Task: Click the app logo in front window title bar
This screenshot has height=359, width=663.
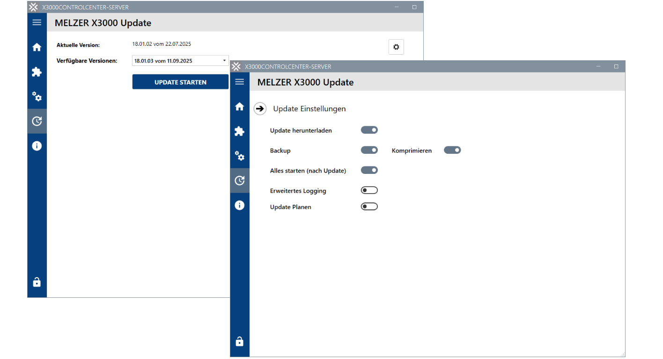Action: [x=236, y=66]
